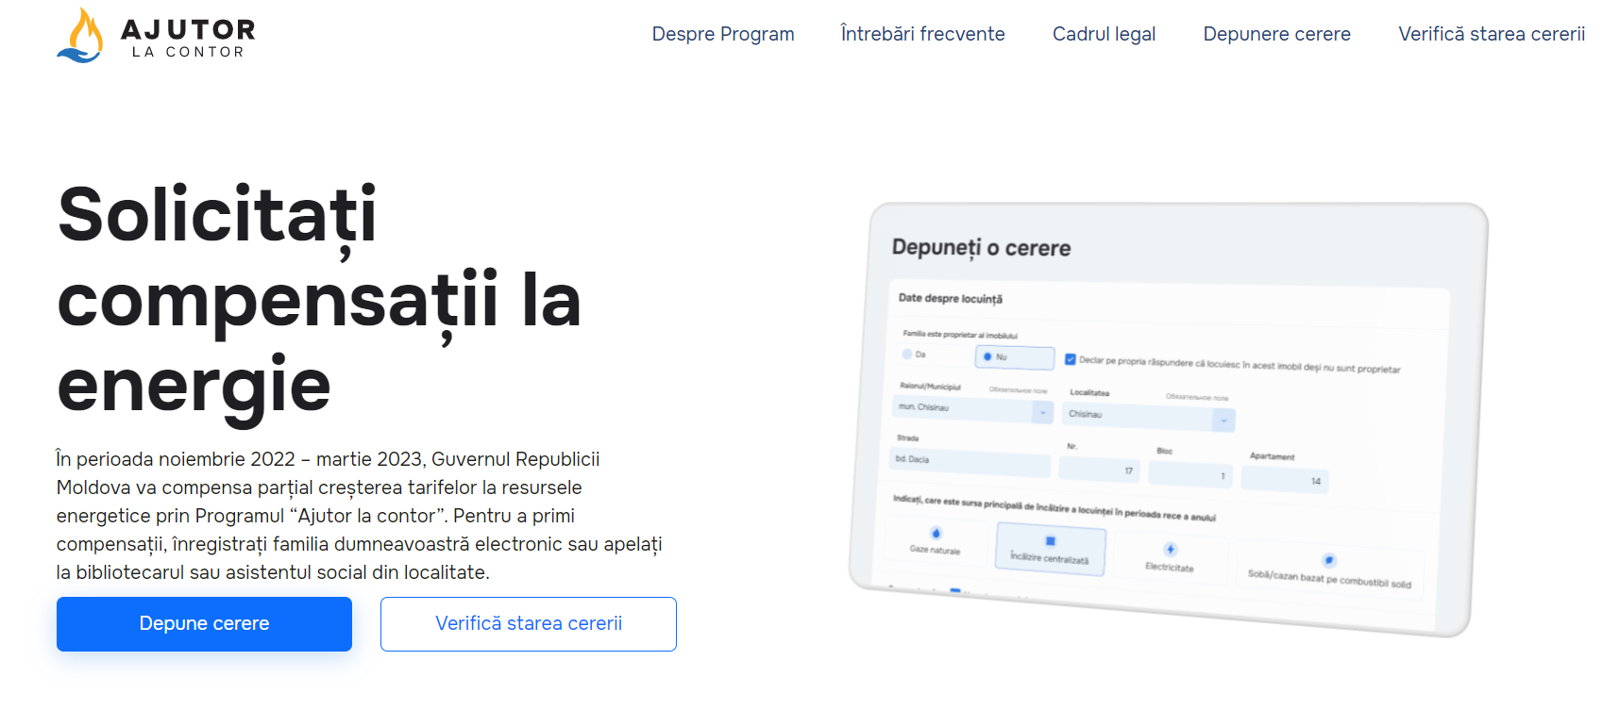Go to Întrebări frecvente menu item
This screenshot has width=1603, height=710.
922,34
